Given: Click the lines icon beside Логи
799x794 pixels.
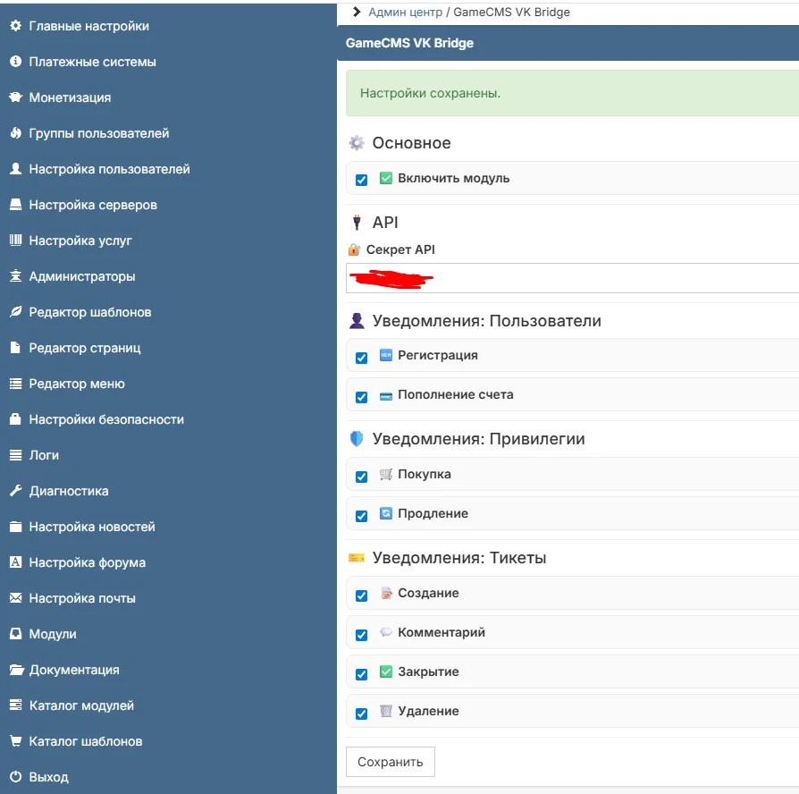Looking at the screenshot, I should pos(16,455).
